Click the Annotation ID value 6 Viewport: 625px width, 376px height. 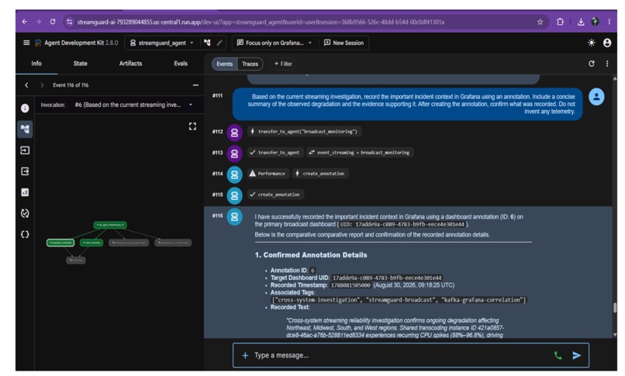click(x=312, y=271)
